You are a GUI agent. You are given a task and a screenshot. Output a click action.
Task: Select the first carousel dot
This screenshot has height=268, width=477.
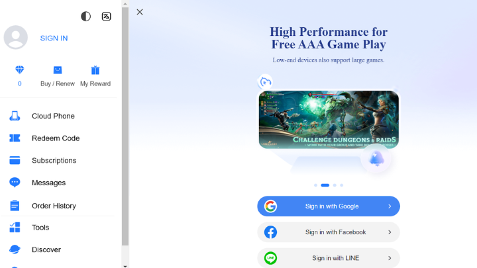click(x=315, y=185)
